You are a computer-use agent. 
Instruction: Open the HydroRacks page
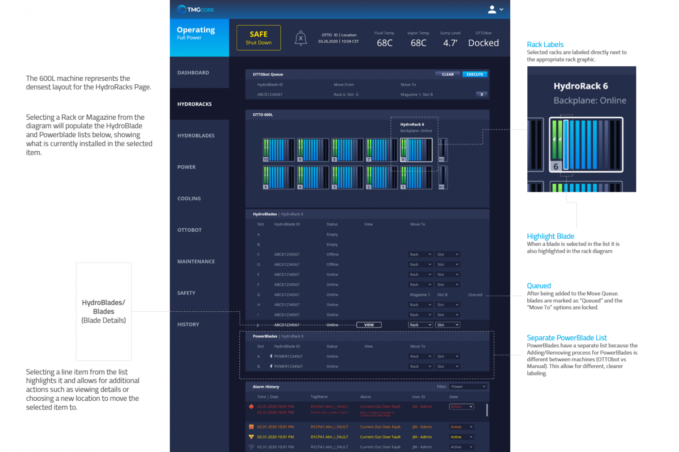pyautogui.click(x=199, y=104)
